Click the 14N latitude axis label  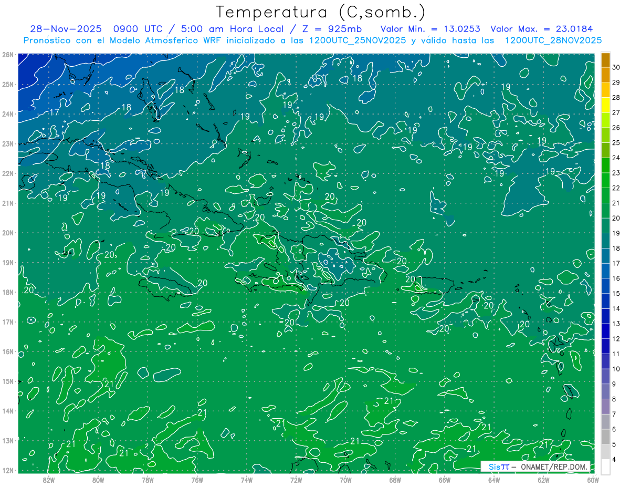pos(7,411)
